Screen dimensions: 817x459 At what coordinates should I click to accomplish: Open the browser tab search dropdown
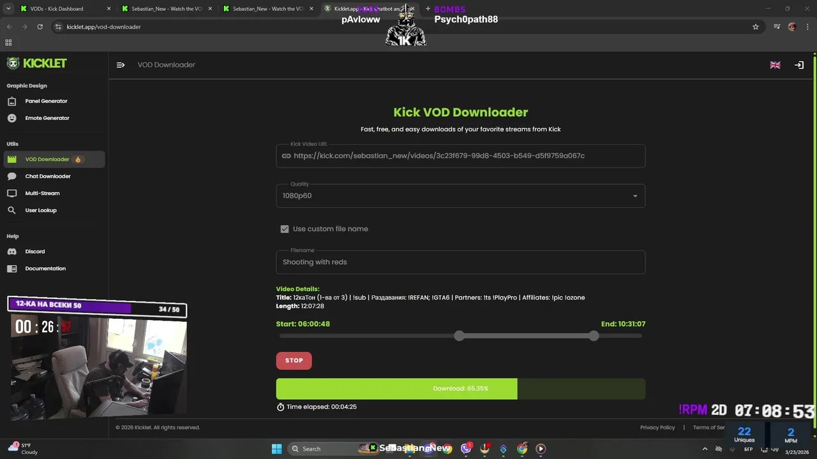(9, 9)
